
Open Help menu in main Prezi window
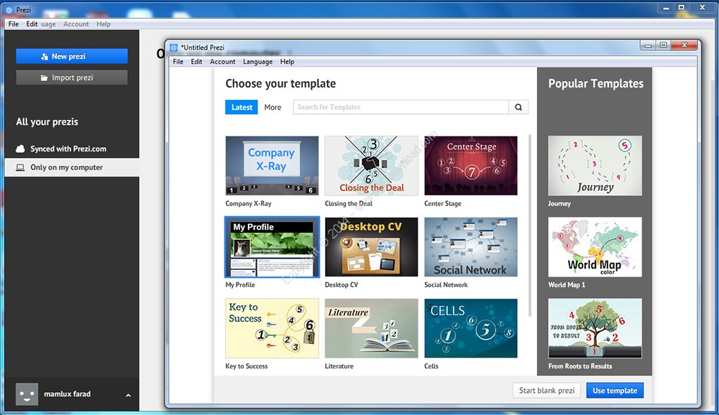[x=103, y=24]
